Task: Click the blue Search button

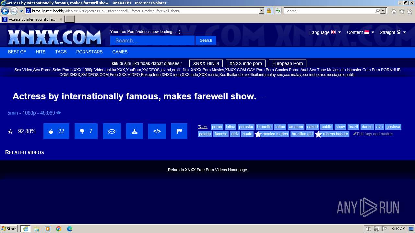Action: click(206, 40)
